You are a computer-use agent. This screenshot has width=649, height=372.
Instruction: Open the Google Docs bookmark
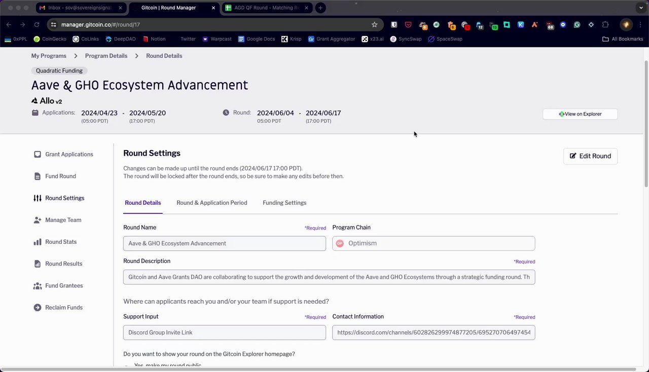(x=257, y=39)
